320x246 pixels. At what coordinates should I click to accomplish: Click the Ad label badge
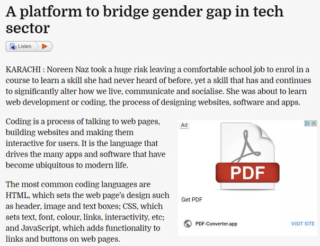(184, 125)
